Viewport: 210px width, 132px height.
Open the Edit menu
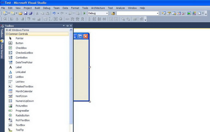coord(10,8)
